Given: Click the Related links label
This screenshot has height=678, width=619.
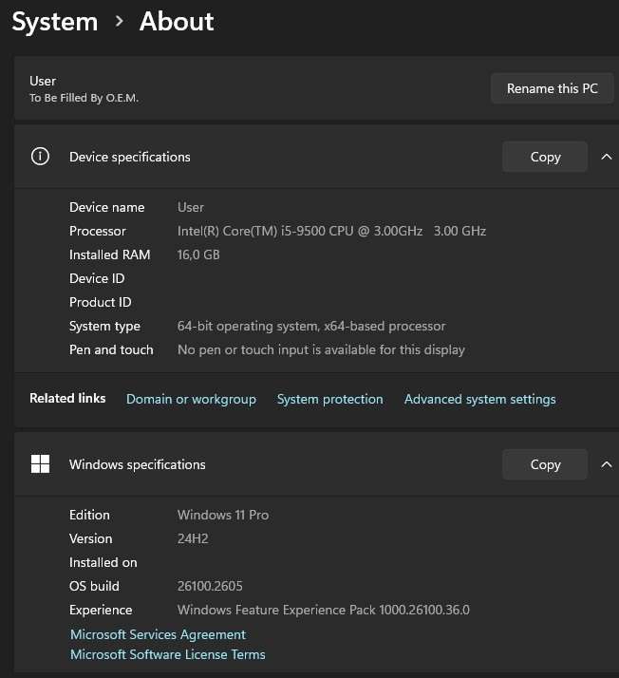Looking at the screenshot, I should 67,398.
